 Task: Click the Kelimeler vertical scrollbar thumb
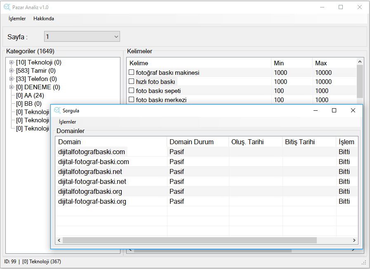click(x=360, y=81)
